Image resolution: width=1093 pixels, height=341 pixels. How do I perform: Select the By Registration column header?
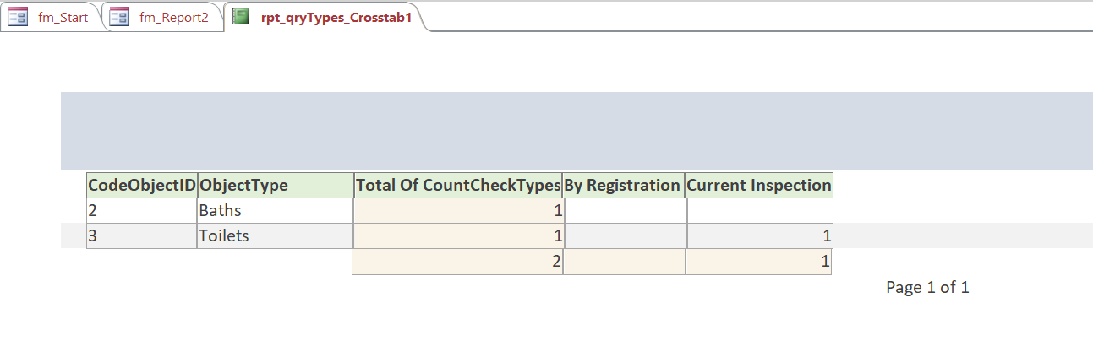pyautogui.click(x=622, y=185)
